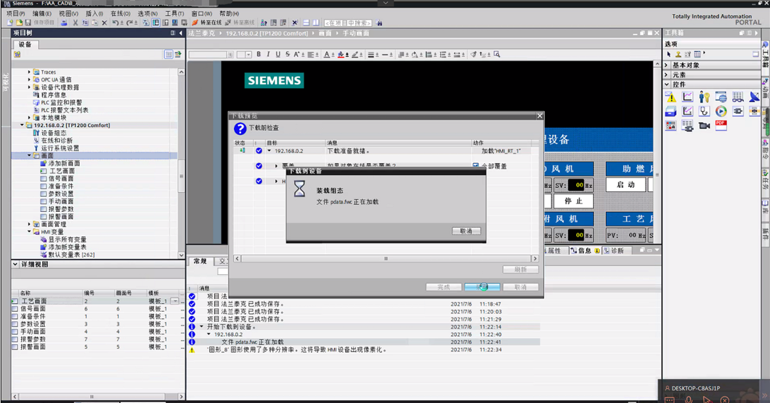
Task: Click the pointer selection tool in toolbox options
Action: point(669,55)
